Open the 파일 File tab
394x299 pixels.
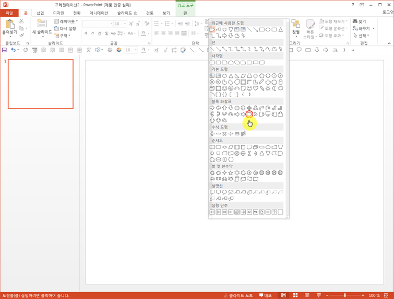click(9, 13)
